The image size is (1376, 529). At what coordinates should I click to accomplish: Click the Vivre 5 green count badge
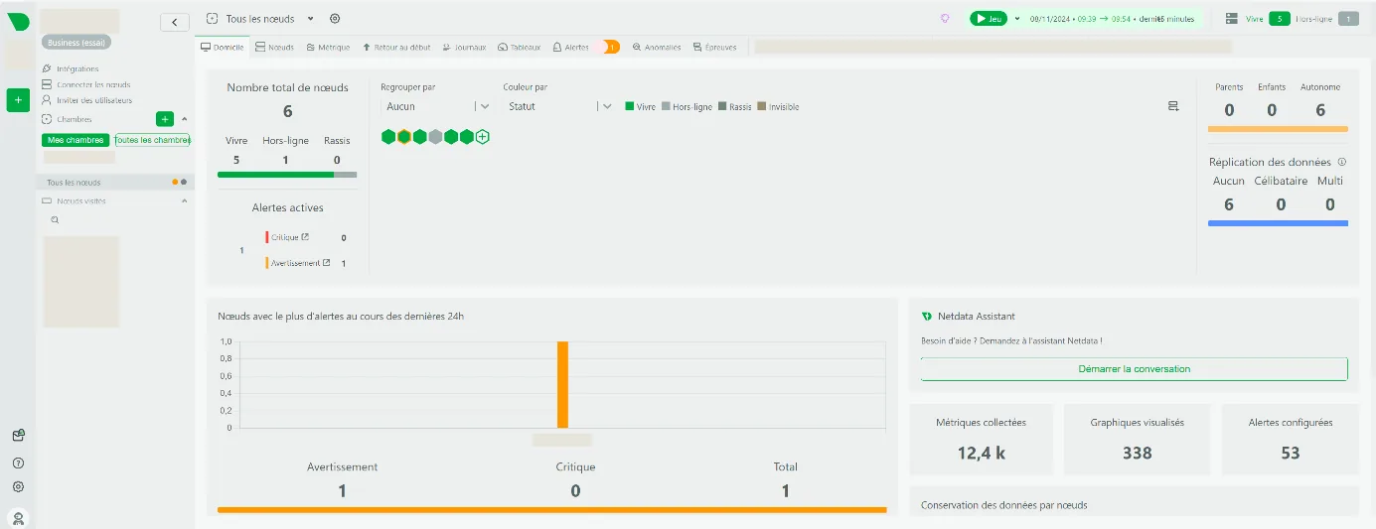coord(1279,19)
